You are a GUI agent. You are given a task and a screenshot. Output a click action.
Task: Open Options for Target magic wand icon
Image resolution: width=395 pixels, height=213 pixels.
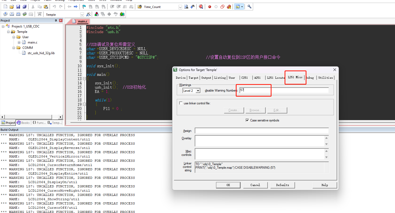click(88, 14)
